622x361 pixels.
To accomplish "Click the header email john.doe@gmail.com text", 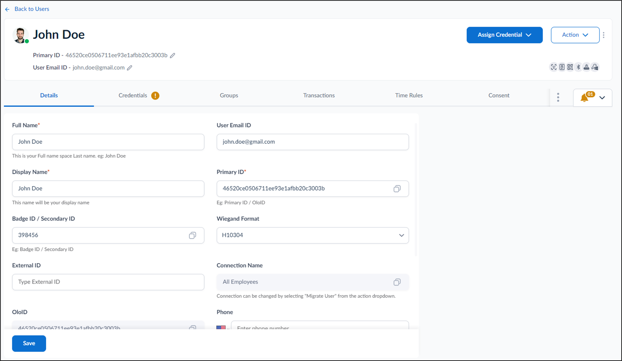I will pos(98,67).
